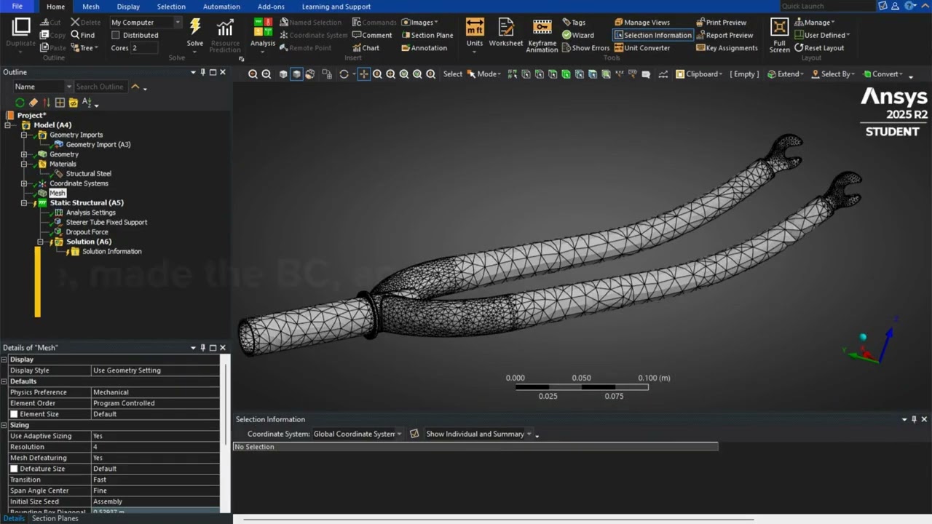Image resolution: width=932 pixels, height=524 pixels.
Task: Open the Worksheet view
Action: coord(506,33)
